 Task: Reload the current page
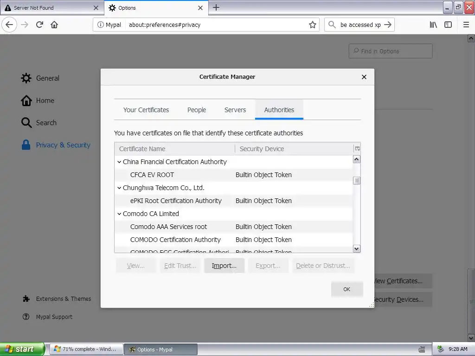coord(40,25)
